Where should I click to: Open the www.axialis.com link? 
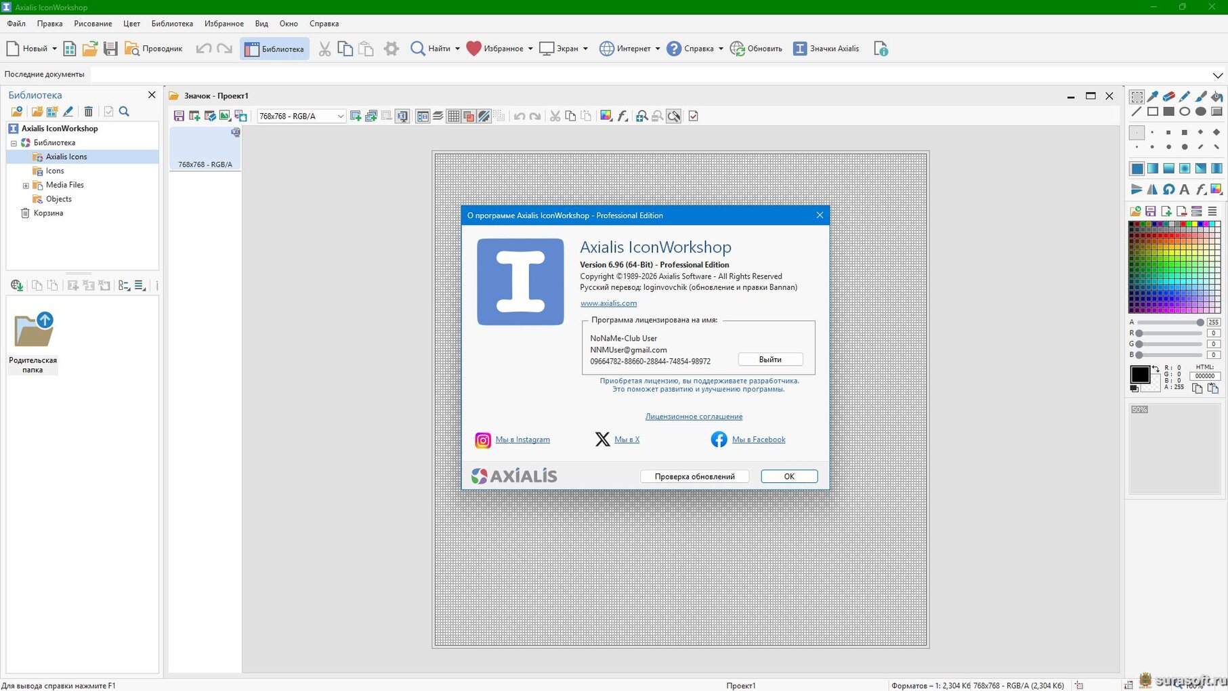click(608, 303)
